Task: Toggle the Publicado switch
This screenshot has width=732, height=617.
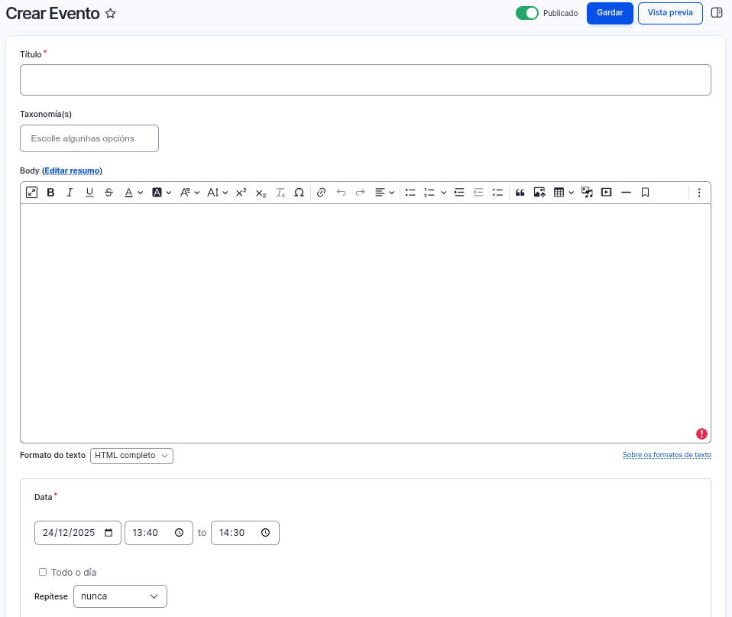Action: (x=526, y=13)
